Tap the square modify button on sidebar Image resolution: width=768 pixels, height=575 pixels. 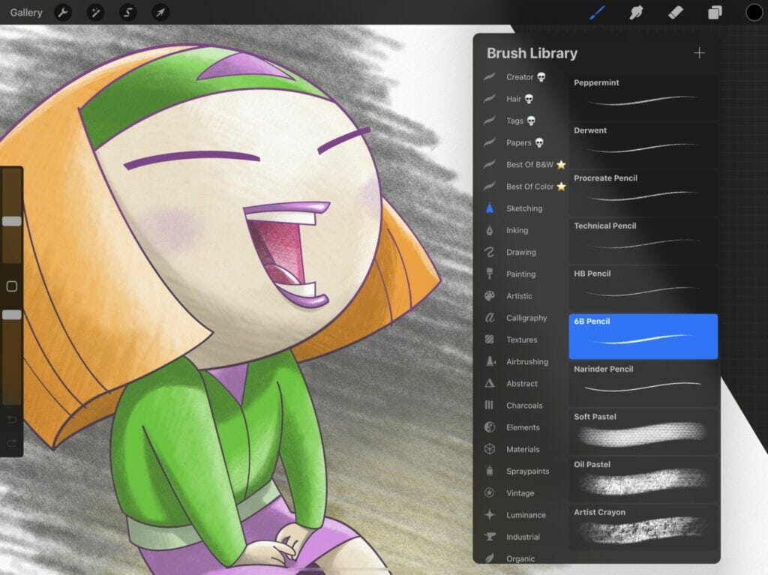pos(12,286)
